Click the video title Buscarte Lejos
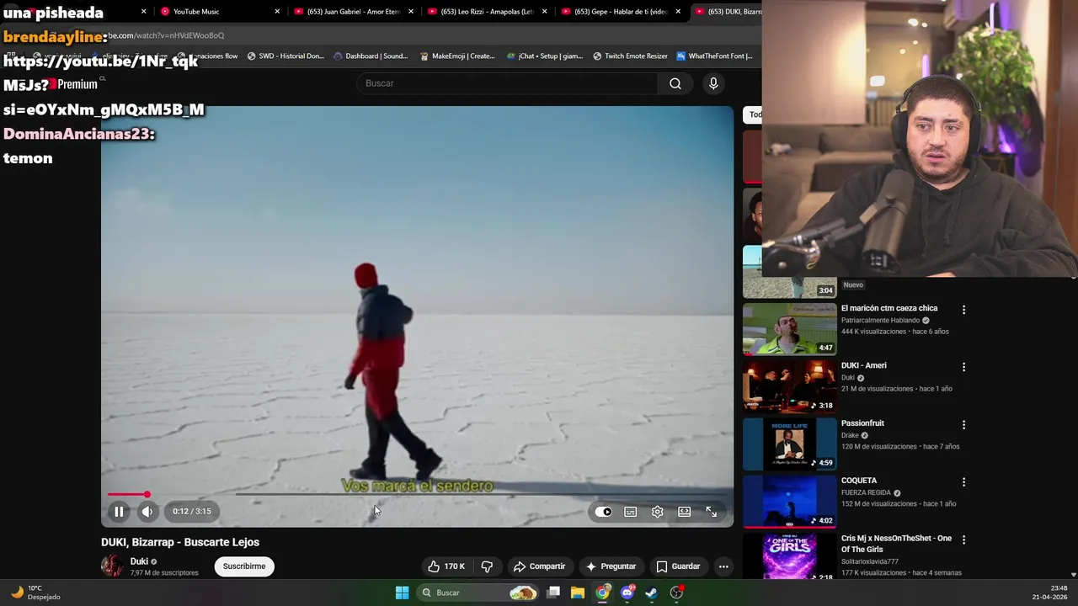The image size is (1078, 606). click(180, 542)
